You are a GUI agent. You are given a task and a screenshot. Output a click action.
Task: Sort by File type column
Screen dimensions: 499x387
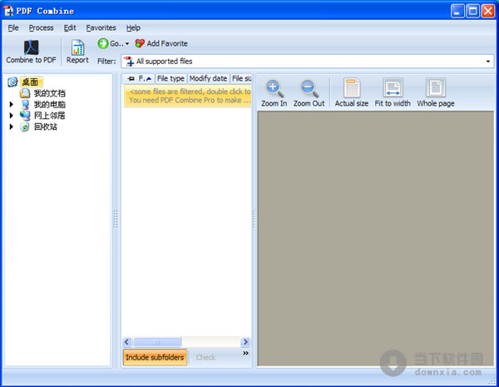click(170, 78)
